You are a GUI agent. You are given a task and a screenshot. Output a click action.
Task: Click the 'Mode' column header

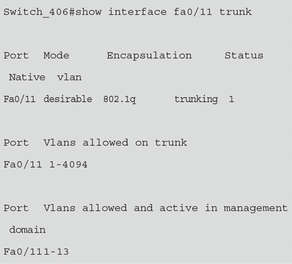56,55
